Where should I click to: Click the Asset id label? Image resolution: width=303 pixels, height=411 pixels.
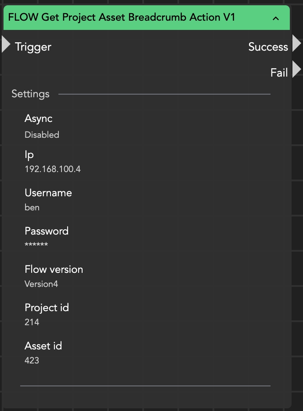43,346
